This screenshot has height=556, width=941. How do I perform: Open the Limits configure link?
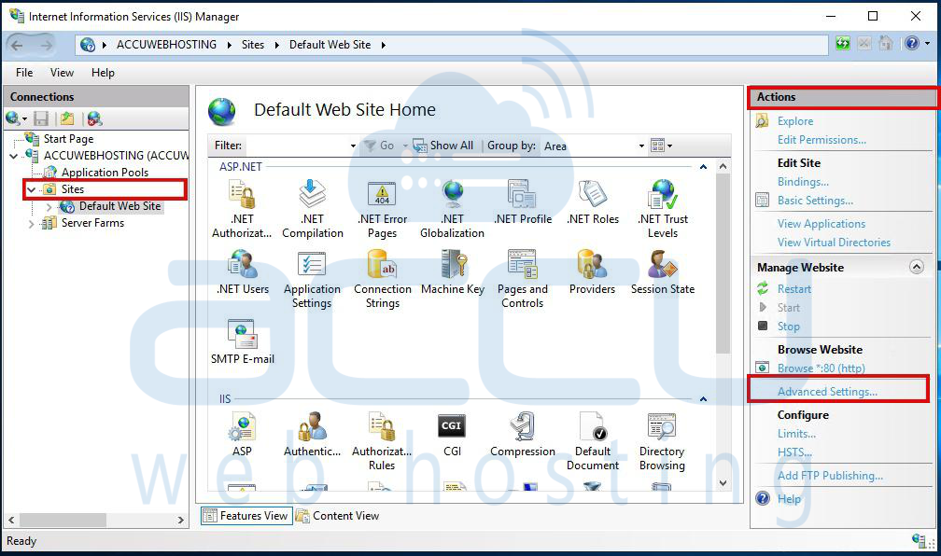click(796, 434)
